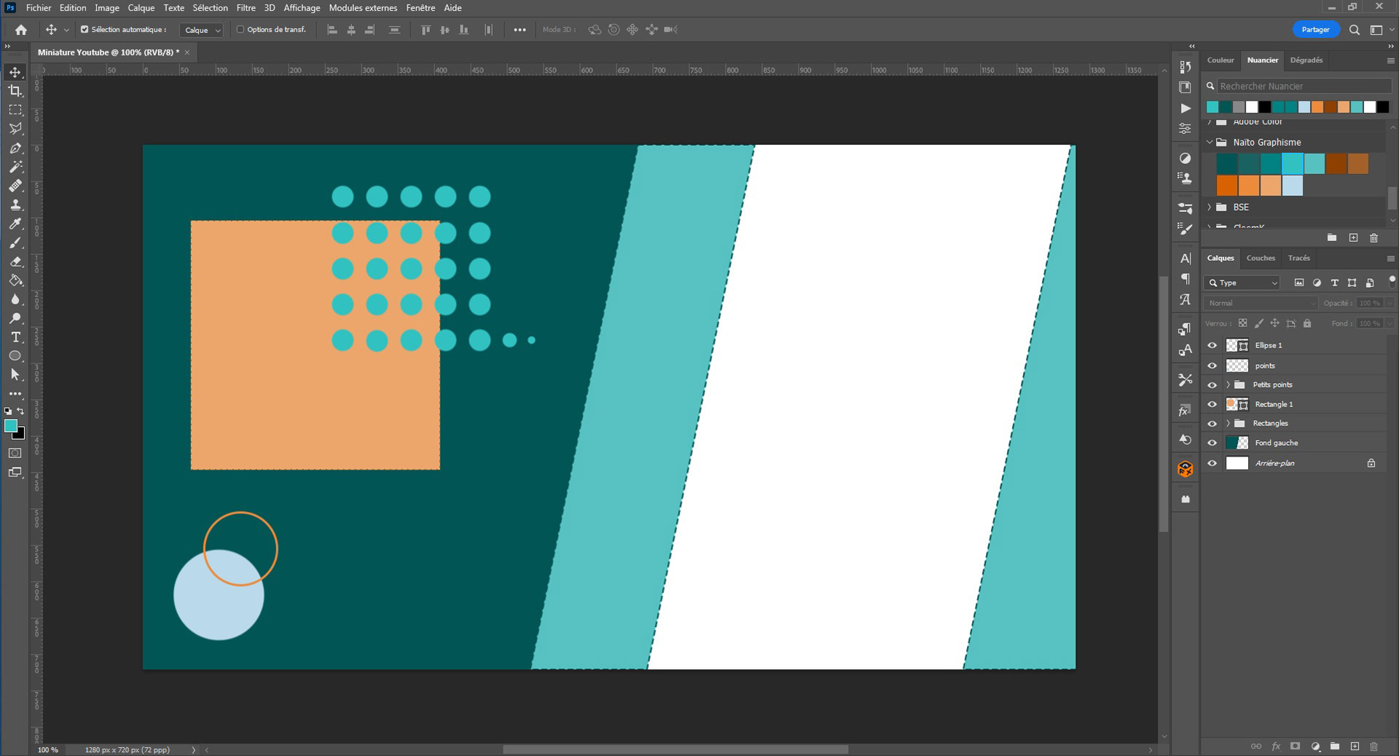Select the Path Selection tool
The width and height of the screenshot is (1399, 756).
pos(15,375)
